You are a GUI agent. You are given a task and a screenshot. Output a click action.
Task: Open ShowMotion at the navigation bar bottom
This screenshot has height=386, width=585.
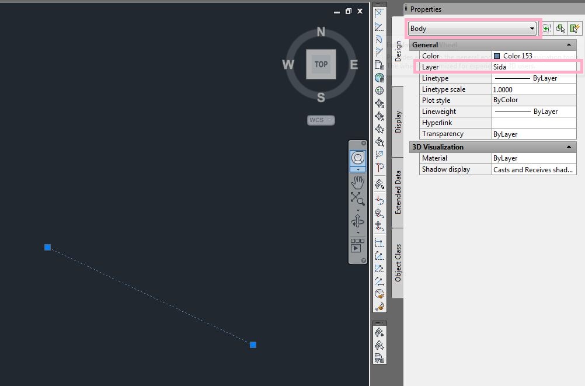pos(357,246)
